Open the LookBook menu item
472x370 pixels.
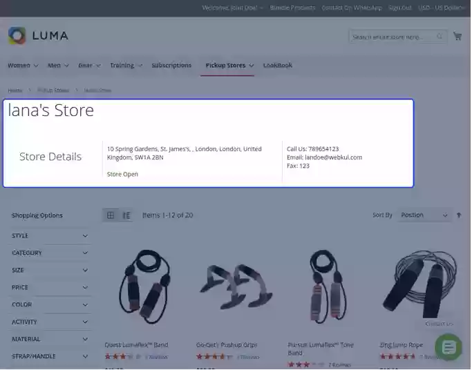pos(278,66)
